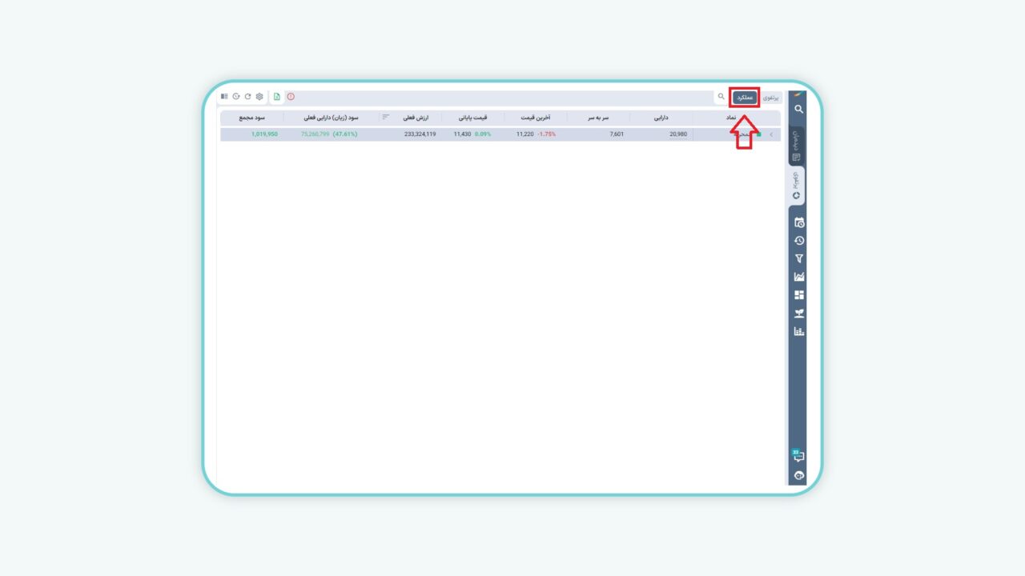The height and width of the screenshot is (576, 1025).
Task: Open the area chart icon in sidebar
Action: (798, 277)
